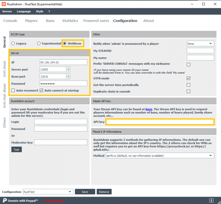Open the Configuration RustTest dropdown
This screenshot has height=204, width=221.
click(x=48, y=192)
